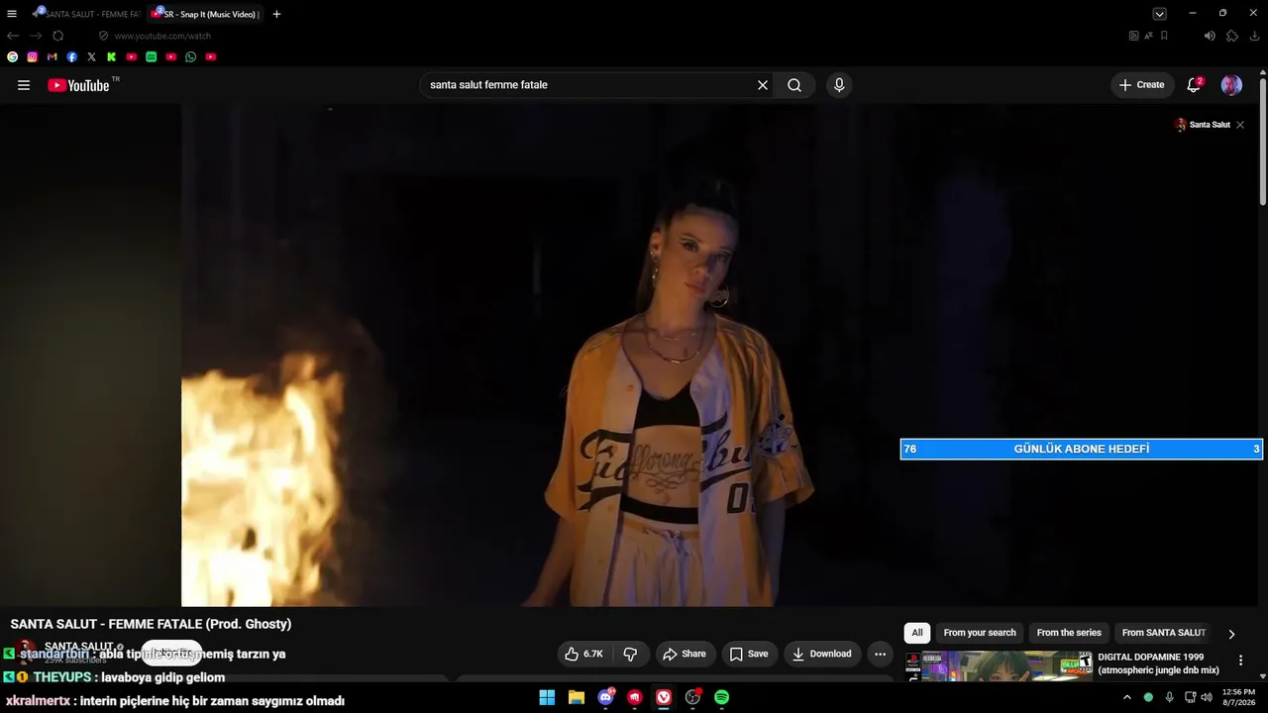
Task: Open more actions ellipsis under video
Action: [880, 654]
